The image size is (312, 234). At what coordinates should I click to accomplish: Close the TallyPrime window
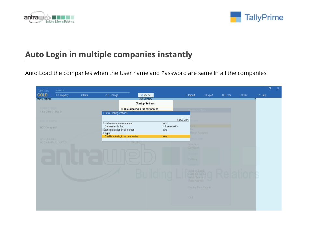coord(278,88)
